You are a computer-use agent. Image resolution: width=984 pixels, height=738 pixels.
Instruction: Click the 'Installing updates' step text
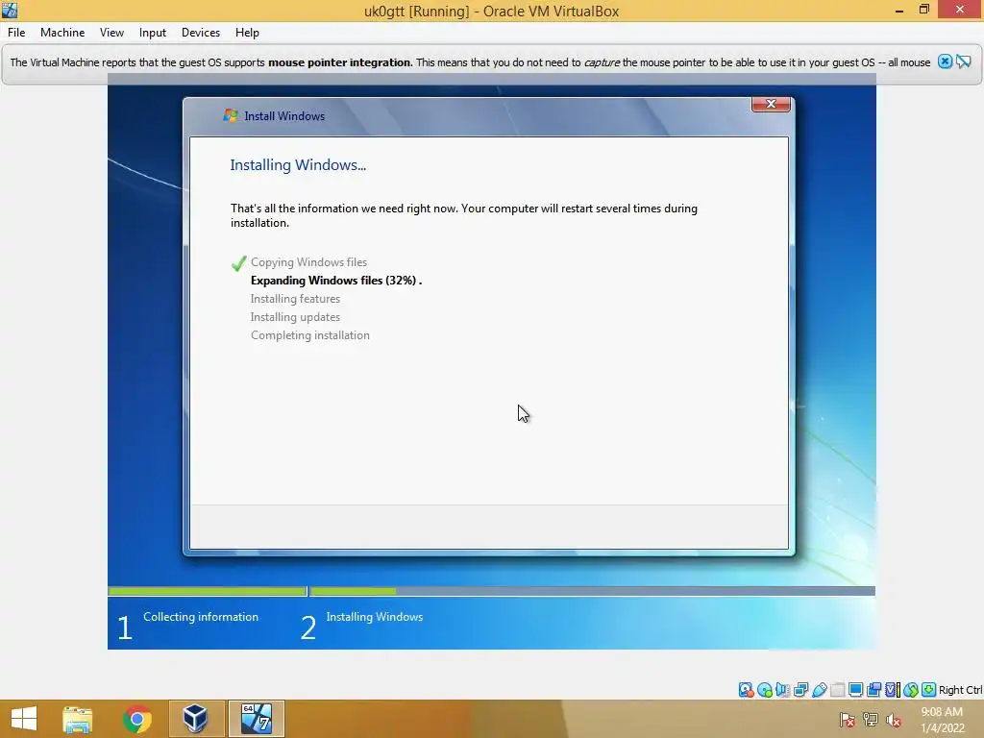(296, 317)
